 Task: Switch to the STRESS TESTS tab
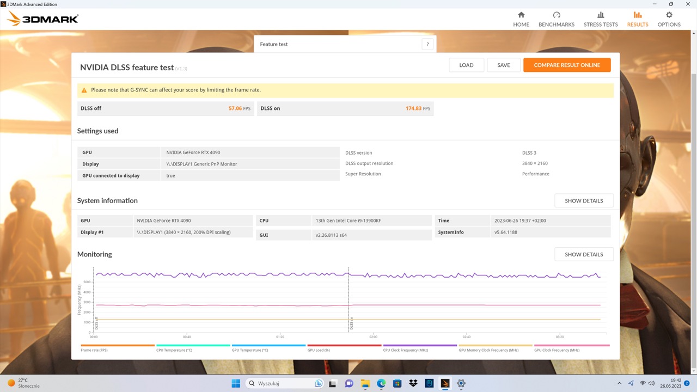tap(601, 19)
